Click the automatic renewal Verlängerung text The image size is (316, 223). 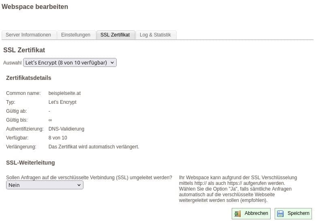click(94, 147)
